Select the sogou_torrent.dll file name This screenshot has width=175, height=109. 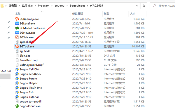[x=31, y=101]
